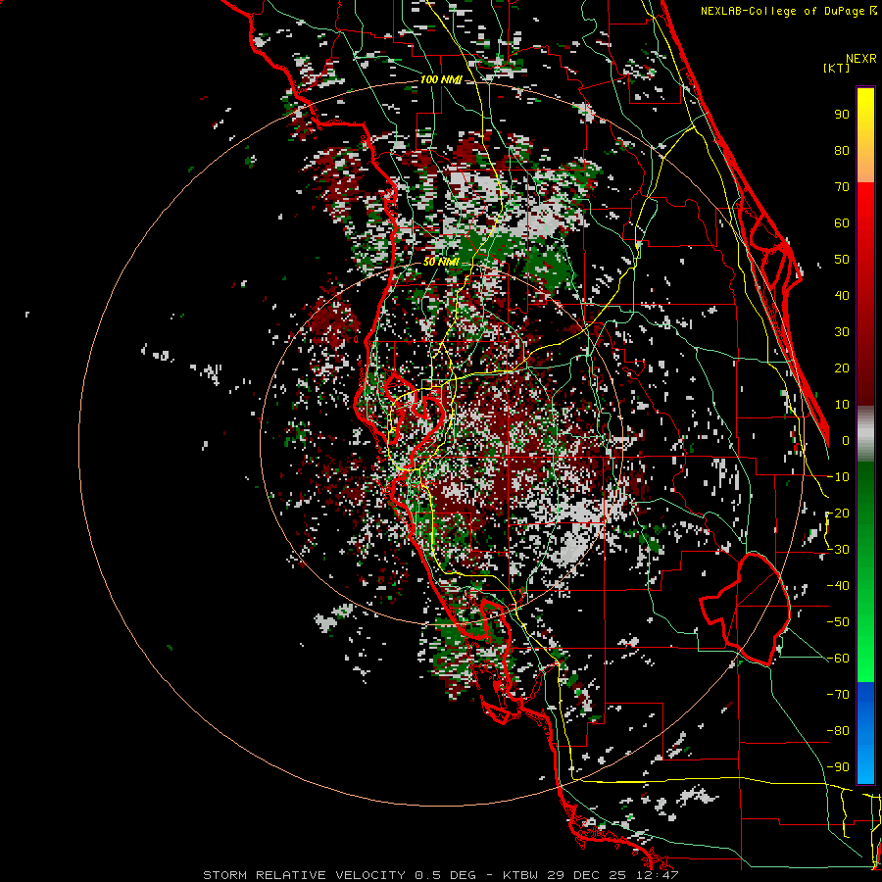Click the 50 NMI range ring label

click(441, 262)
